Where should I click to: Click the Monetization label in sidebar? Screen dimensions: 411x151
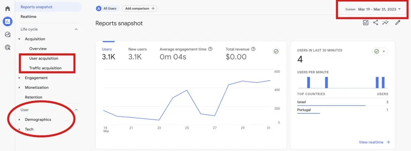37,87
